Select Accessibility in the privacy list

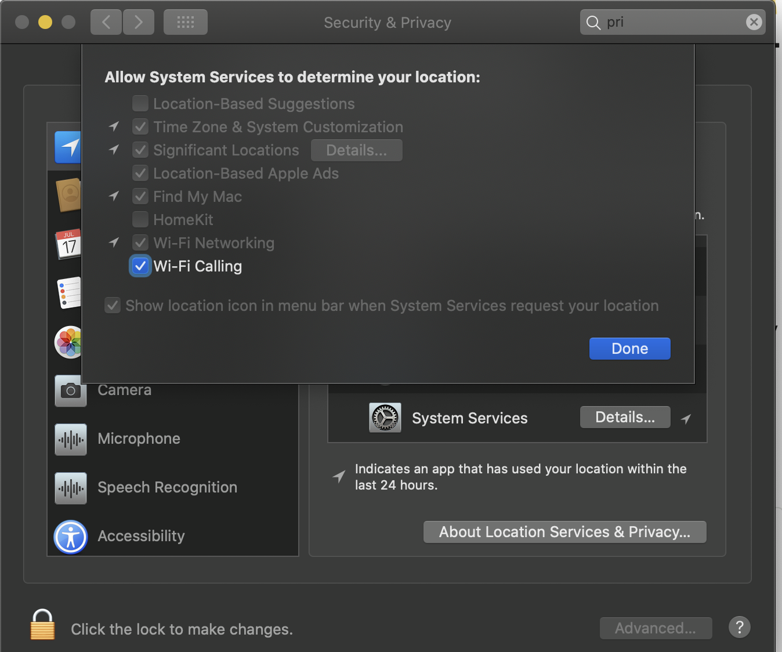(x=173, y=537)
